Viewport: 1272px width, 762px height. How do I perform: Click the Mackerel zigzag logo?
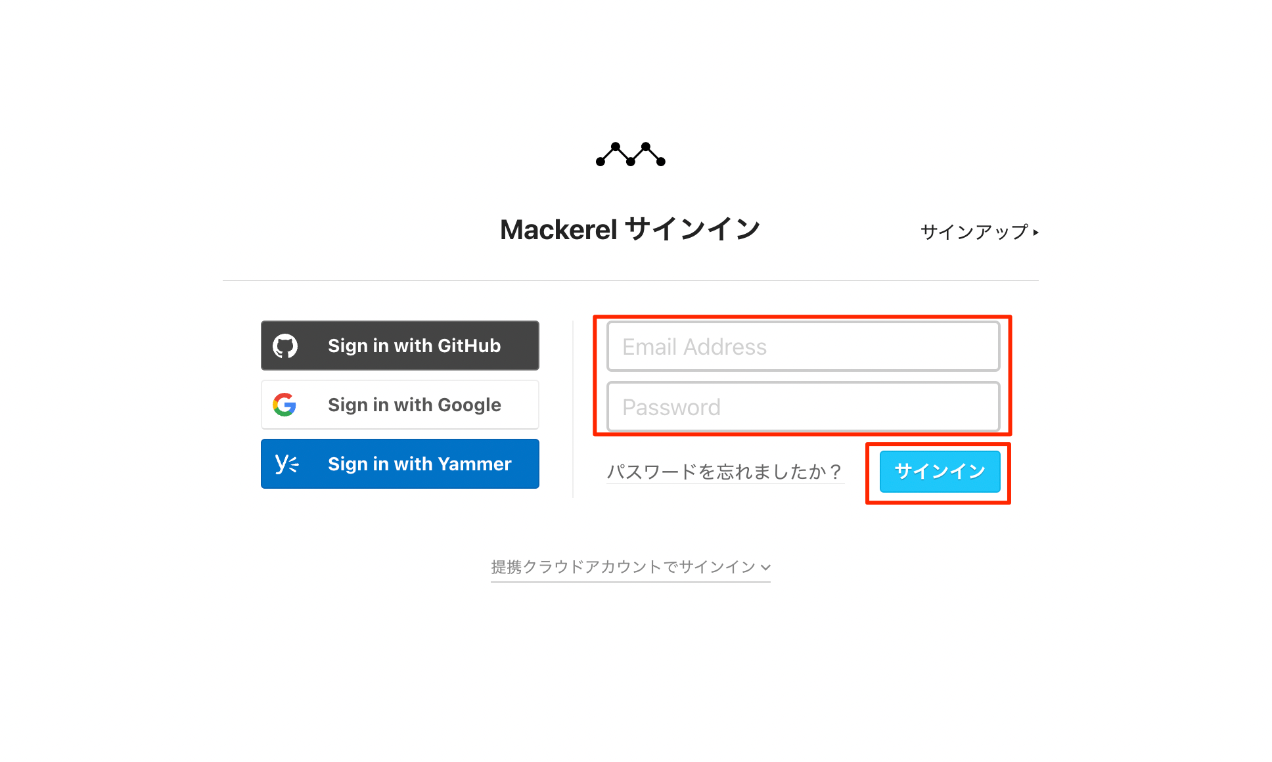click(x=631, y=154)
